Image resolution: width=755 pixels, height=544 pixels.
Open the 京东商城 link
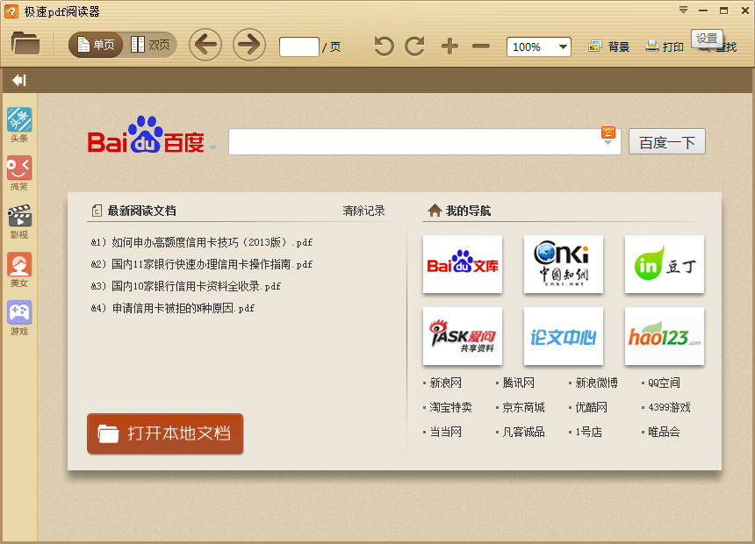tap(523, 407)
